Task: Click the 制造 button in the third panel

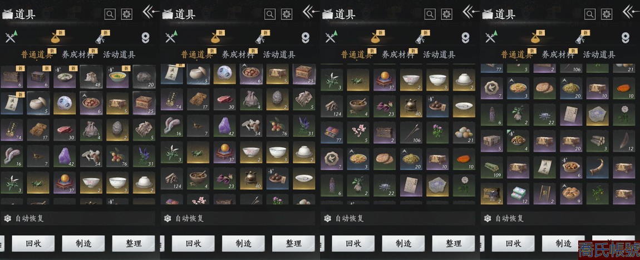Action: pos(403,243)
